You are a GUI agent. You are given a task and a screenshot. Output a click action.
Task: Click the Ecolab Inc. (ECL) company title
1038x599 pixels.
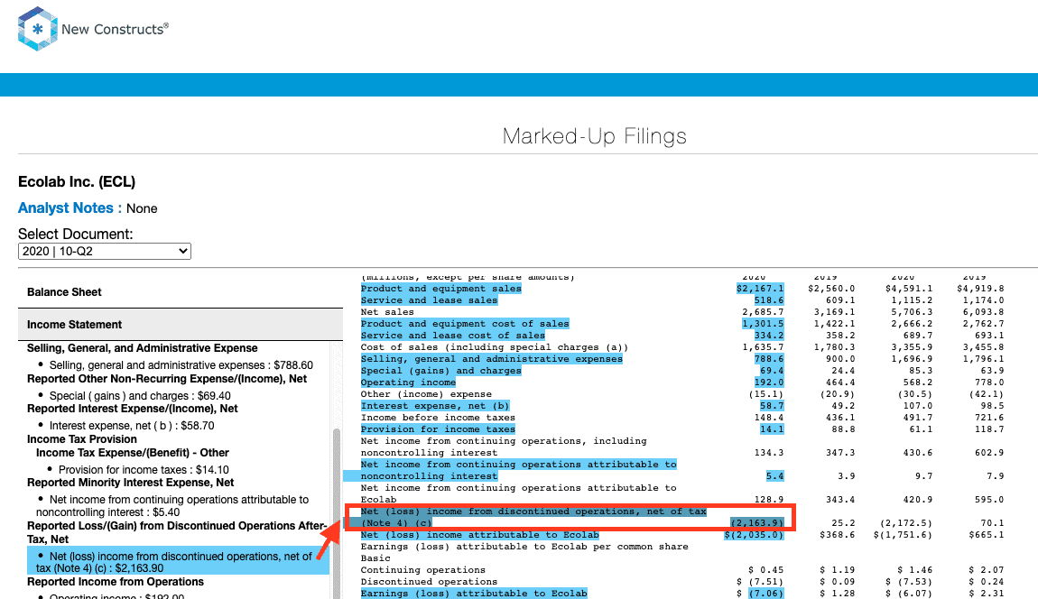[x=77, y=182]
